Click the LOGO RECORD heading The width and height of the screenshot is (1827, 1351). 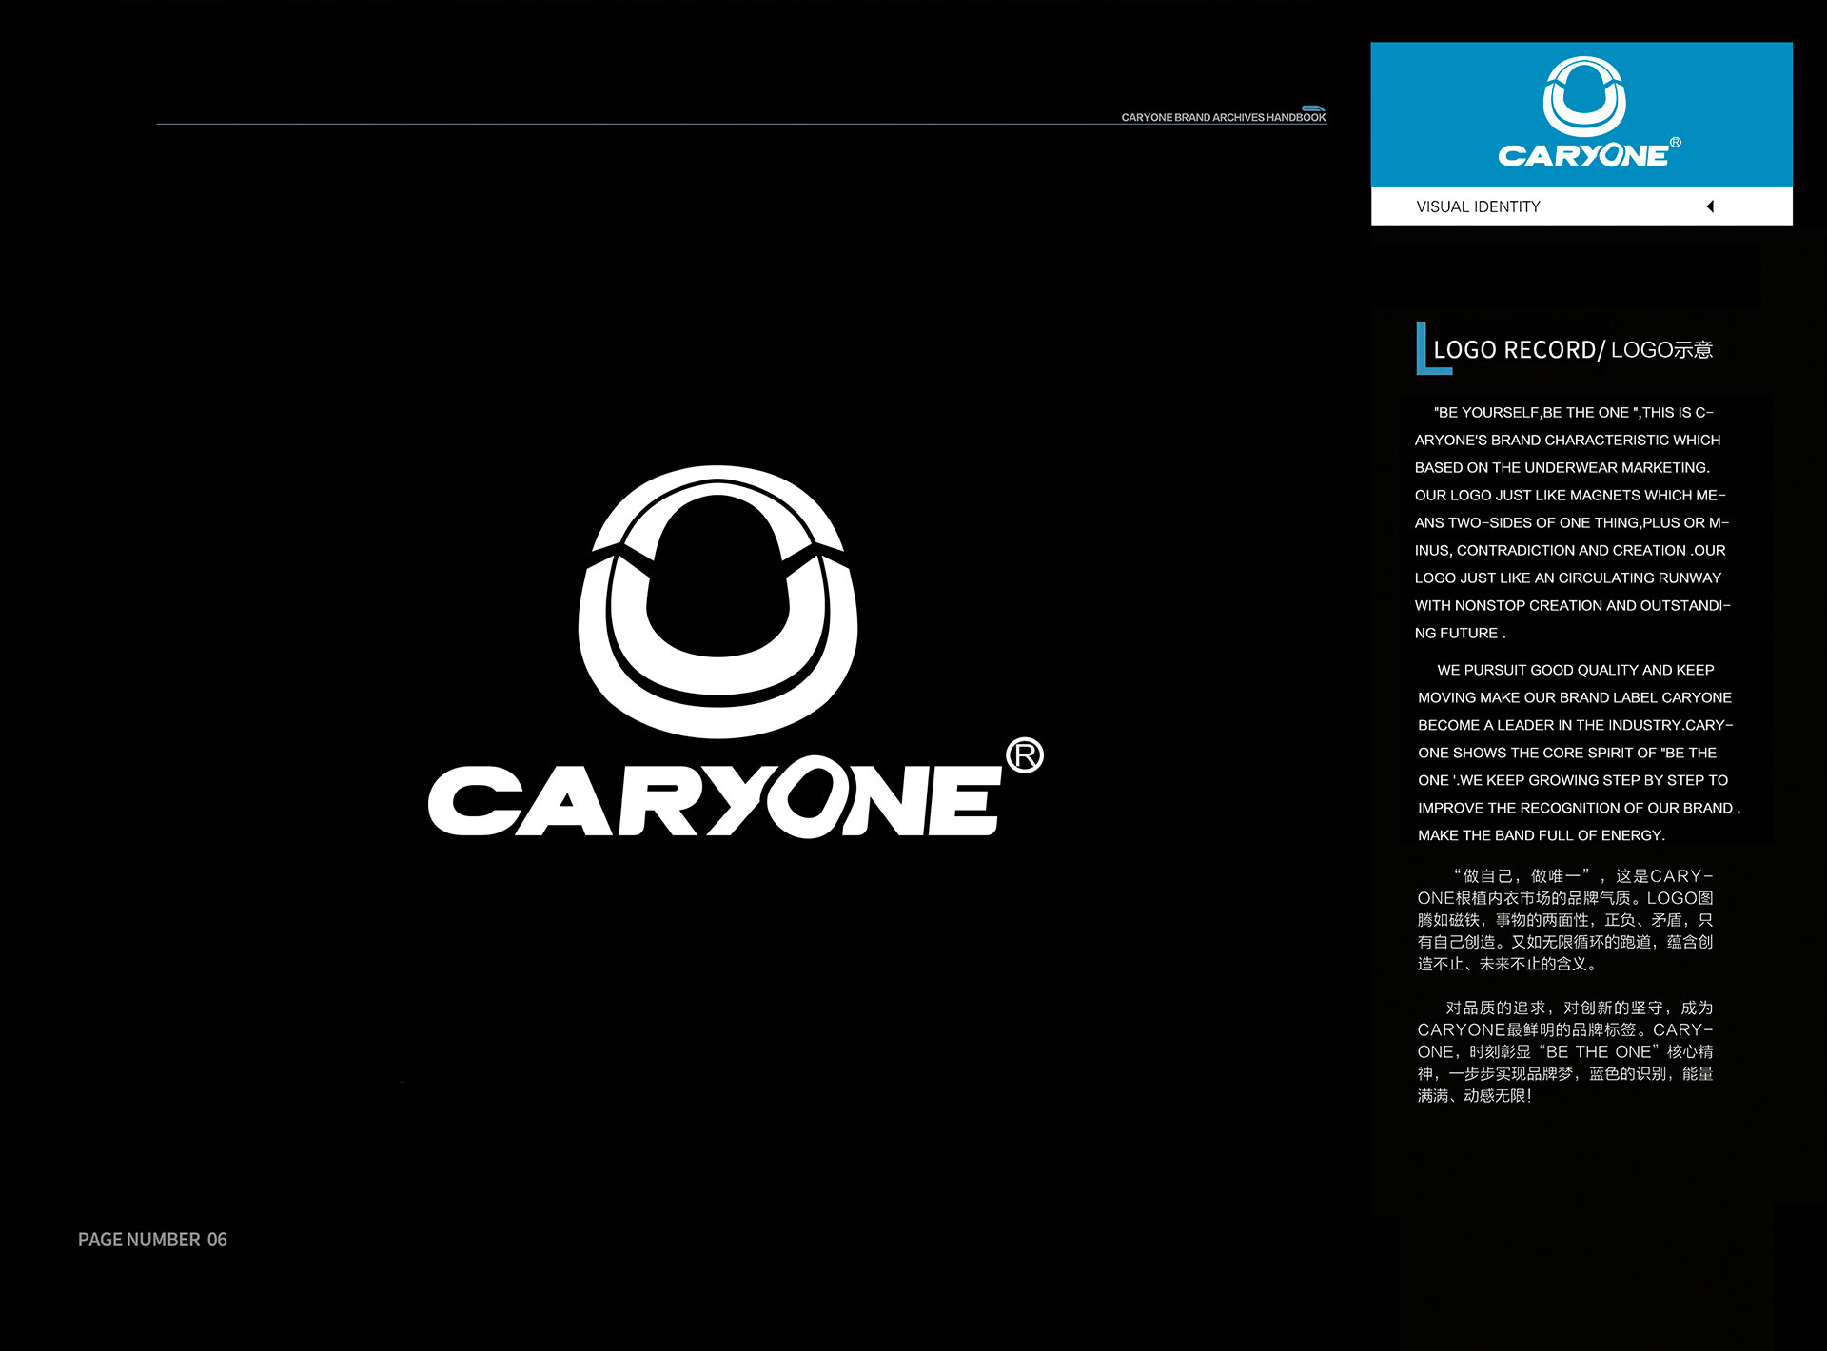[1513, 350]
